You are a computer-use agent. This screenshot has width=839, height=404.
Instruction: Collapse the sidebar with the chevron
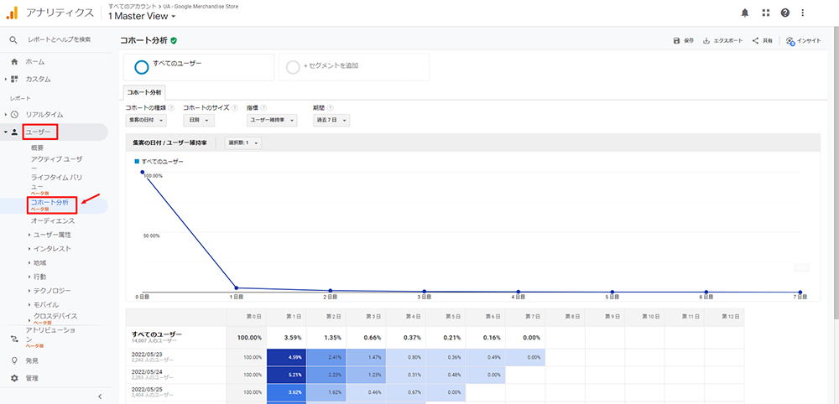pos(100,396)
